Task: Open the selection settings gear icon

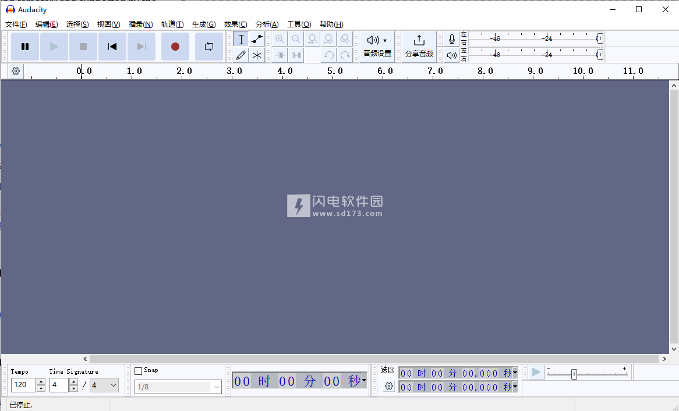Action: 389,386
